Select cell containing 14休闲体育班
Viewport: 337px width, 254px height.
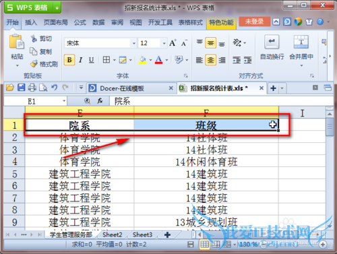206,162
